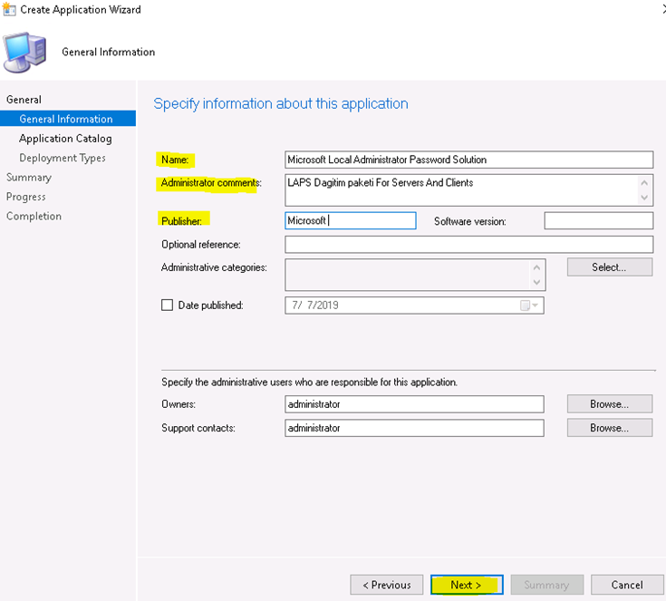
Task: Click the Owners field containing administrator
Action: click(414, 404)
